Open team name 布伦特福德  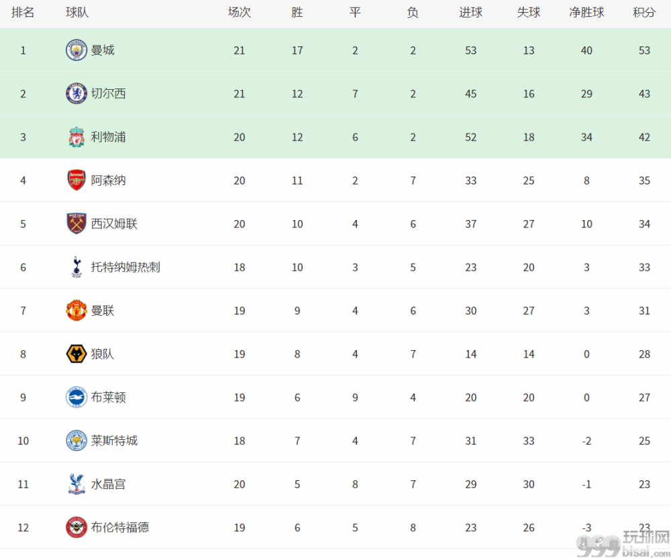(120, 527)
